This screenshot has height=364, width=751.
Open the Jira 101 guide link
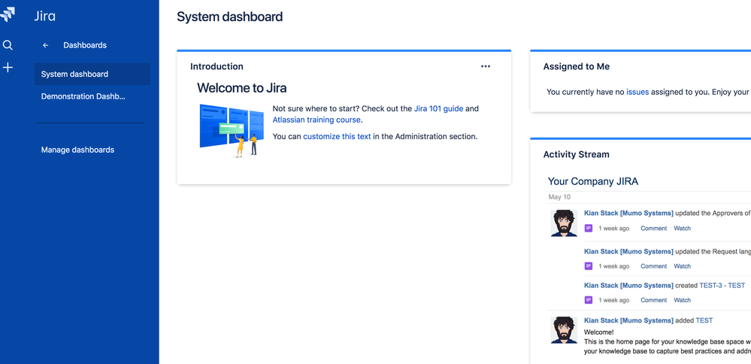438,109
